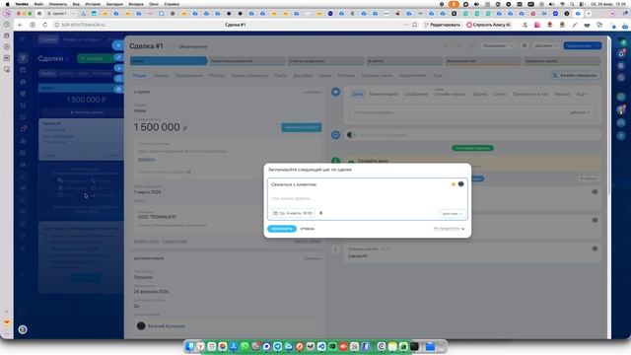The width and height of the screenshot is (631, 355).
Task: Open the Apple menu
Action: click(7, 4)
